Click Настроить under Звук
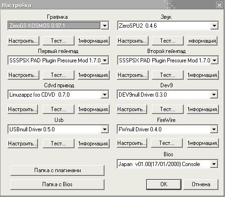The image size is (225, 197). coord(133,41)
